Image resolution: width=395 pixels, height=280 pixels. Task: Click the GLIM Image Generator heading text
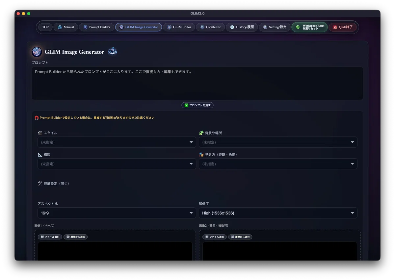tap(74, 52)
